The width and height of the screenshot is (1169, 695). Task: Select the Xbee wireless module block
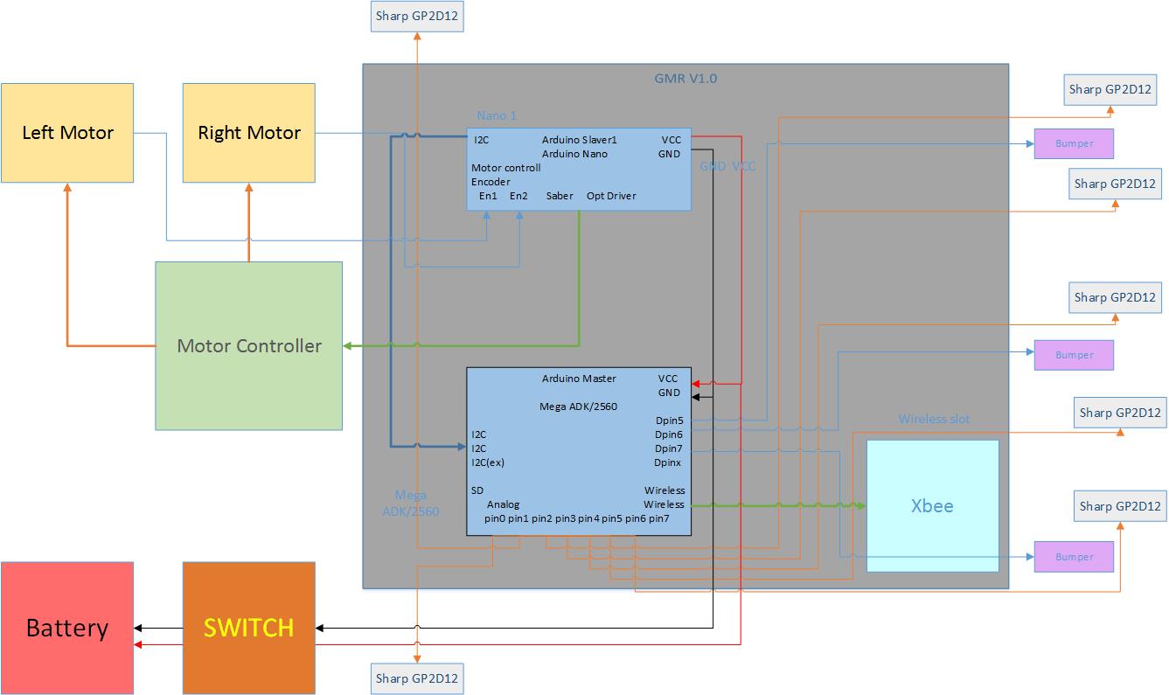tap(931, 505)
